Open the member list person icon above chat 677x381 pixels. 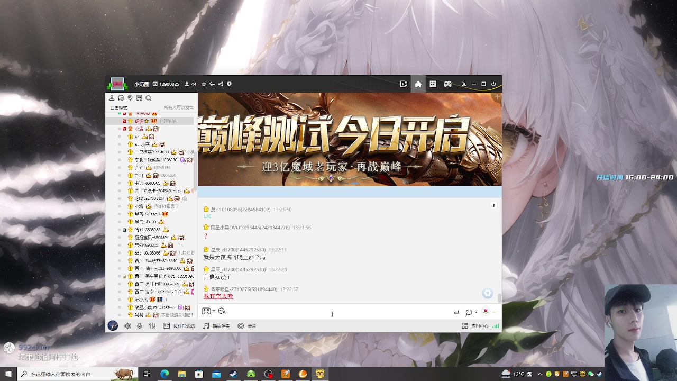coord(112,98)
